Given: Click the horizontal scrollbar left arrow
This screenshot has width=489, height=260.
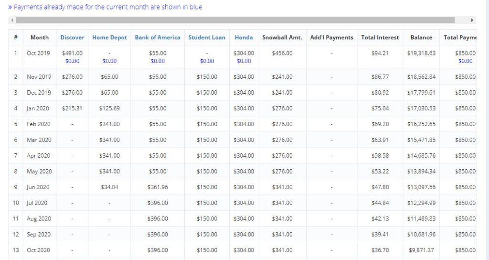Looking at the screenshot, I should click(x=12, y=20).
